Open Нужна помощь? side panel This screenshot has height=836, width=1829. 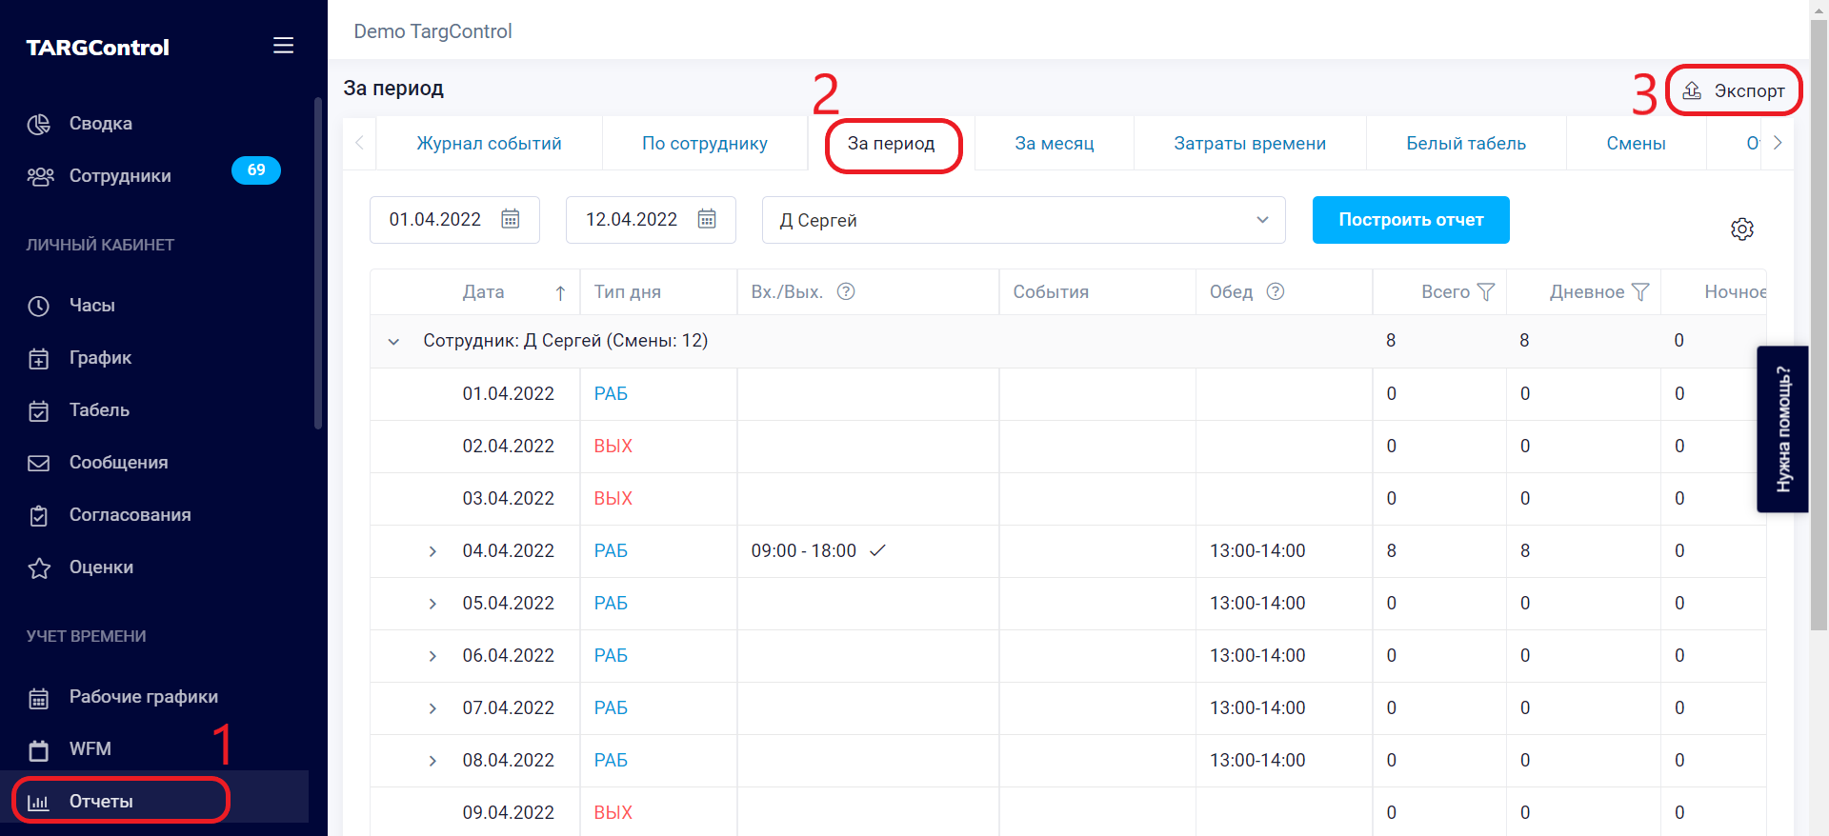(x=1782, y=429)
